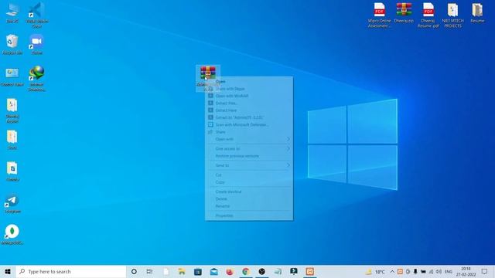This screenshot has height=278, width=495.
Task: Click the volume speaker tray icon
Action: click(439, 271)
